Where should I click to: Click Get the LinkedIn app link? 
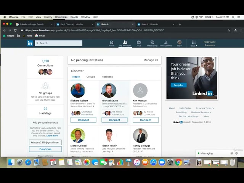[189, 116]
